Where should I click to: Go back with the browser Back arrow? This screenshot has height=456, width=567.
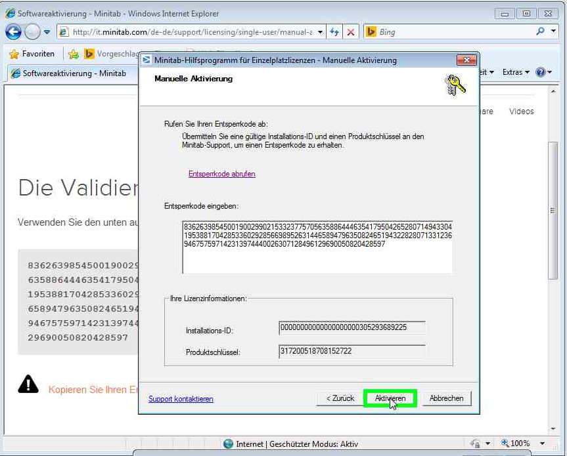tap(13, 32)
